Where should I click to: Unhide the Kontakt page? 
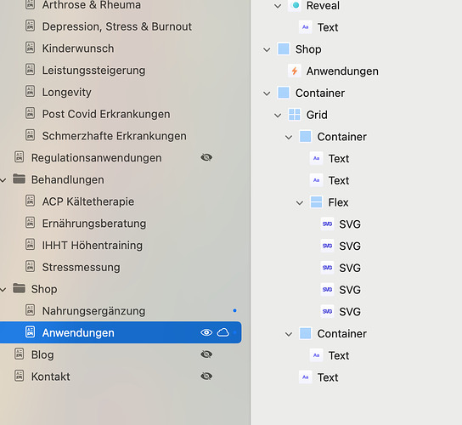tap(206, 376)
